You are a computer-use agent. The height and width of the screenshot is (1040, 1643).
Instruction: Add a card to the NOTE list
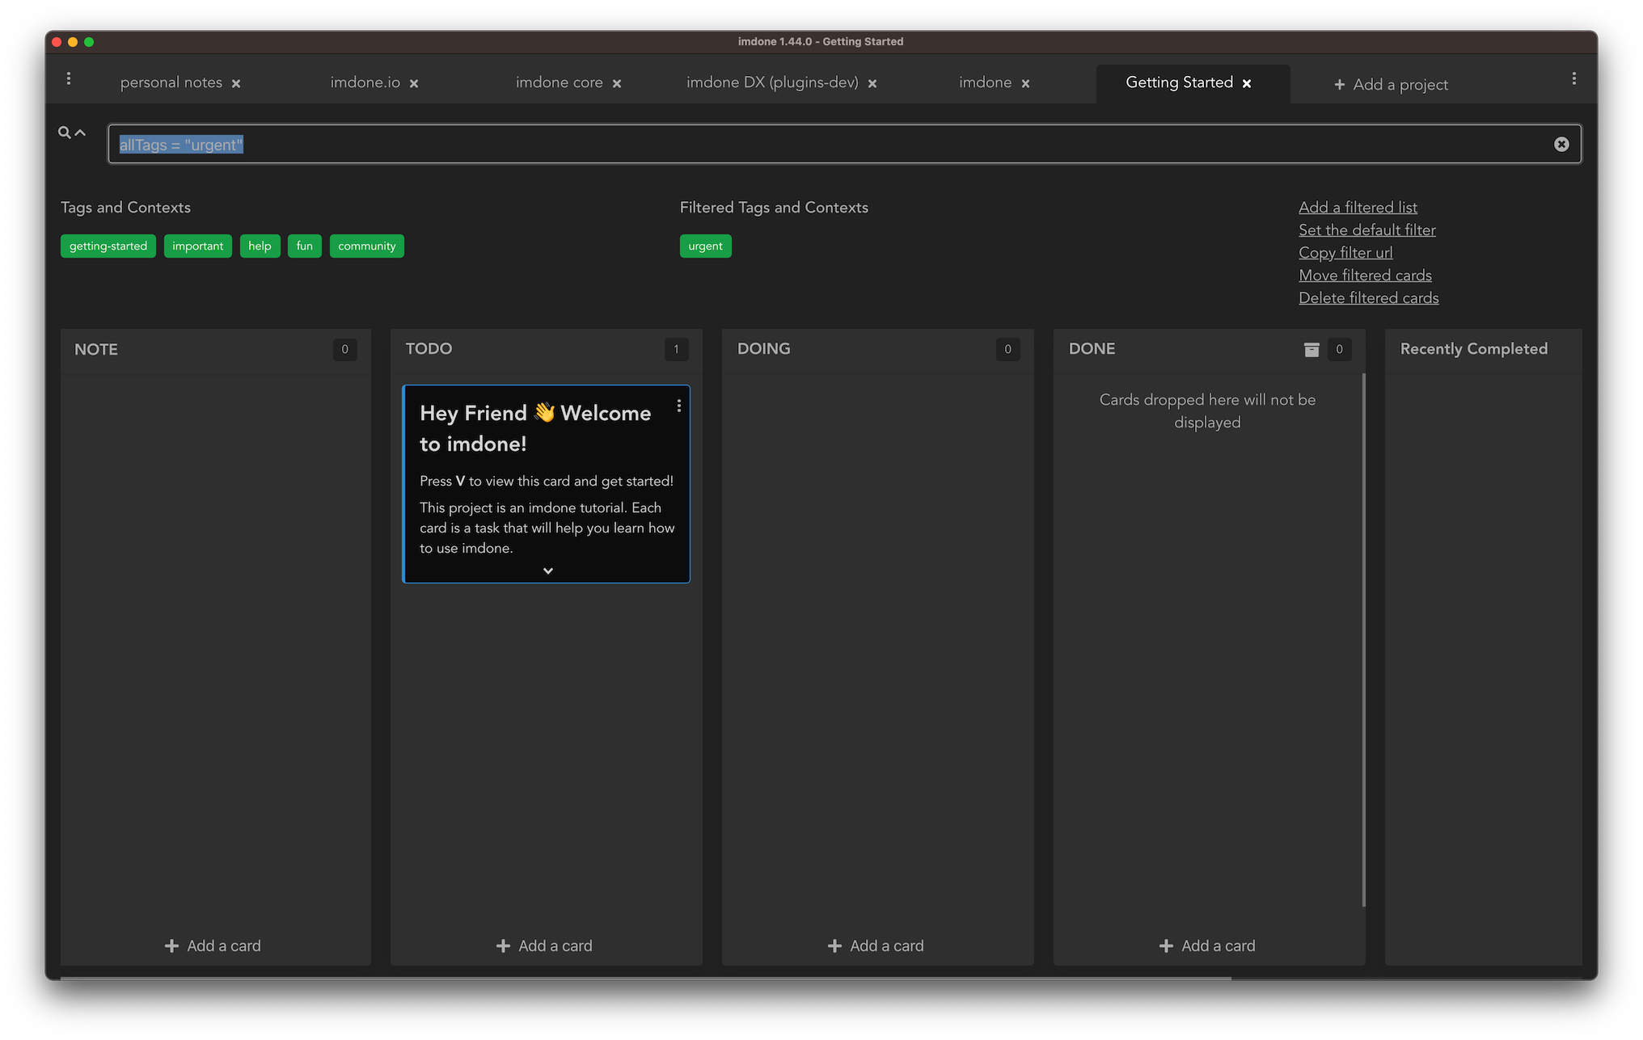[213, 945]
